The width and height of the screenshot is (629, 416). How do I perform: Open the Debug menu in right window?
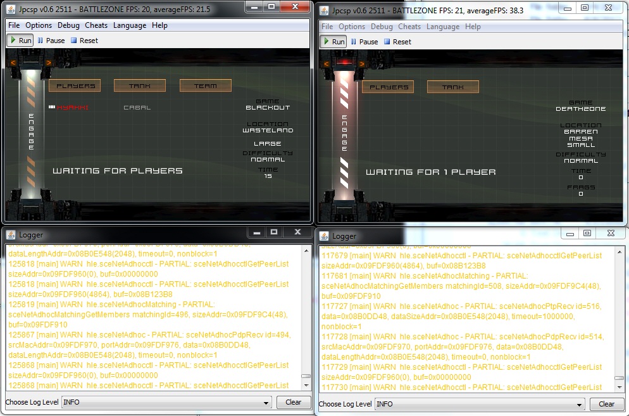click(x=382, y=27)
